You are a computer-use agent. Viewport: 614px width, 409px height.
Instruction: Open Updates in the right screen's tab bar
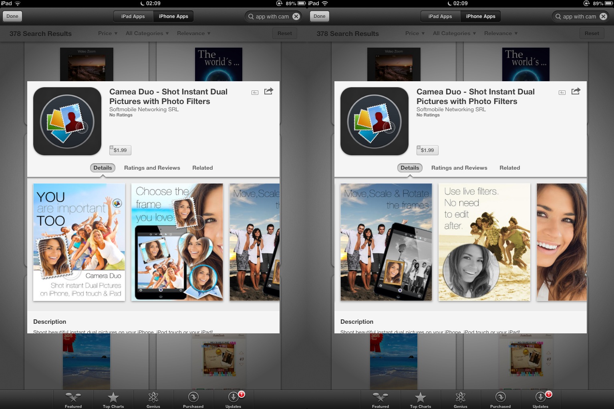tap(541, 400)
